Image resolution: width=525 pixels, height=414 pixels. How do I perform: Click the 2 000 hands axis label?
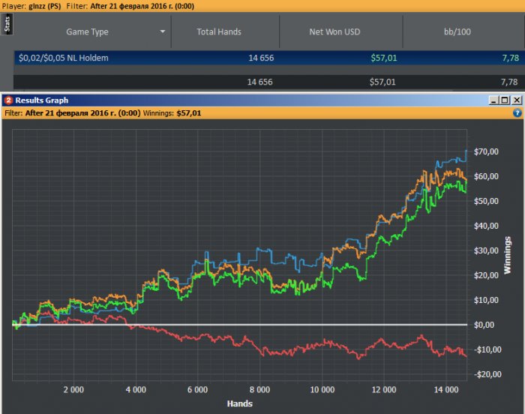click(73, 390)
